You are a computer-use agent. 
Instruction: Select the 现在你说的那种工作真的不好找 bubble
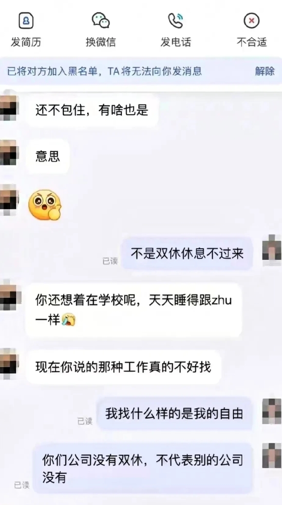(x=123, y=367)
